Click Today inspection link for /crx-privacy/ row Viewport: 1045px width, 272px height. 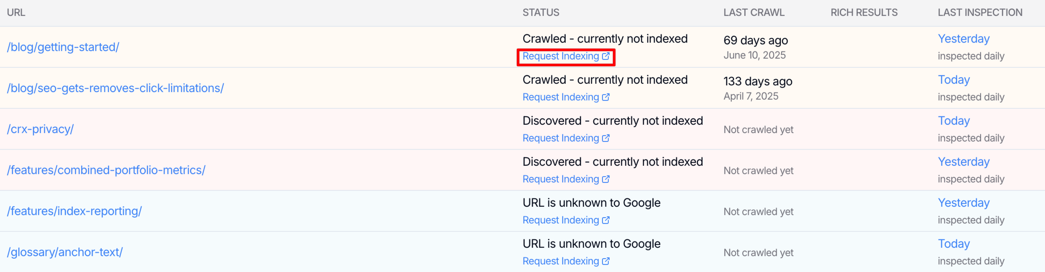(953, 120)
